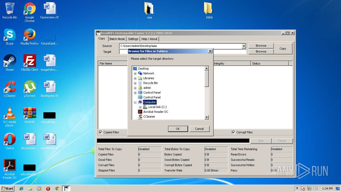This screenshot has height=192, width=341.
Task: Open Internet Explorer from the taskbar
Action: coord(21,189)
